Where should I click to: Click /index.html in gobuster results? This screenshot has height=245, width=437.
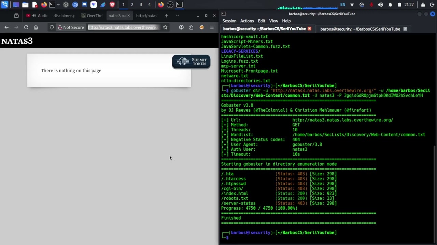(x=235, y=193)
